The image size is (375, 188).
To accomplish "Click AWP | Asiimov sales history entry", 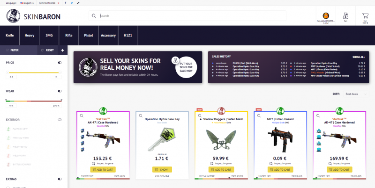I will click(x=325, y=66).
